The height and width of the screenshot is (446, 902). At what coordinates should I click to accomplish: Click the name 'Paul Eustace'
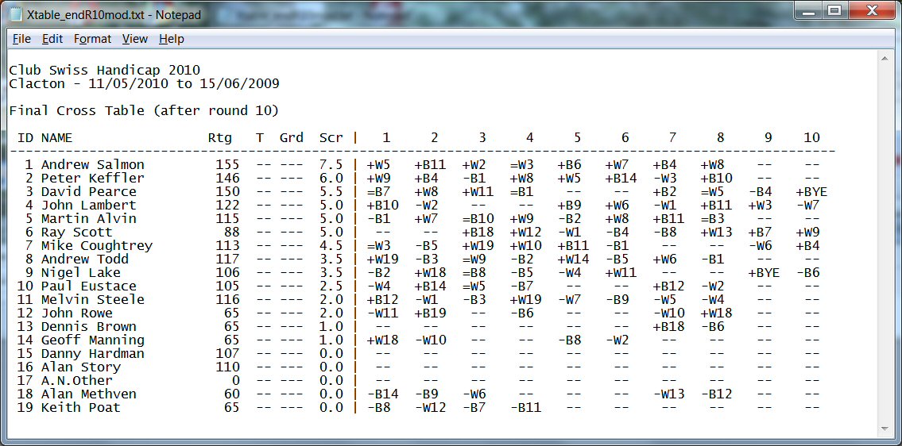coord(88,286)
